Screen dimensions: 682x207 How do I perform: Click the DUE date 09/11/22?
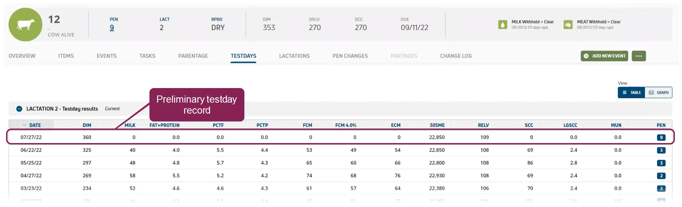414,28
